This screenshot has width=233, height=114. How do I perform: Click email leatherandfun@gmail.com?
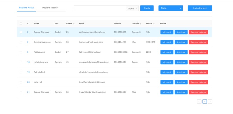tap(91, 42)
